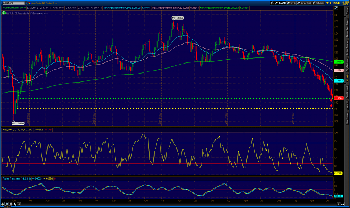Click the green 1.2496 EMA price label

pyautogui.click(x=338, y=62)
